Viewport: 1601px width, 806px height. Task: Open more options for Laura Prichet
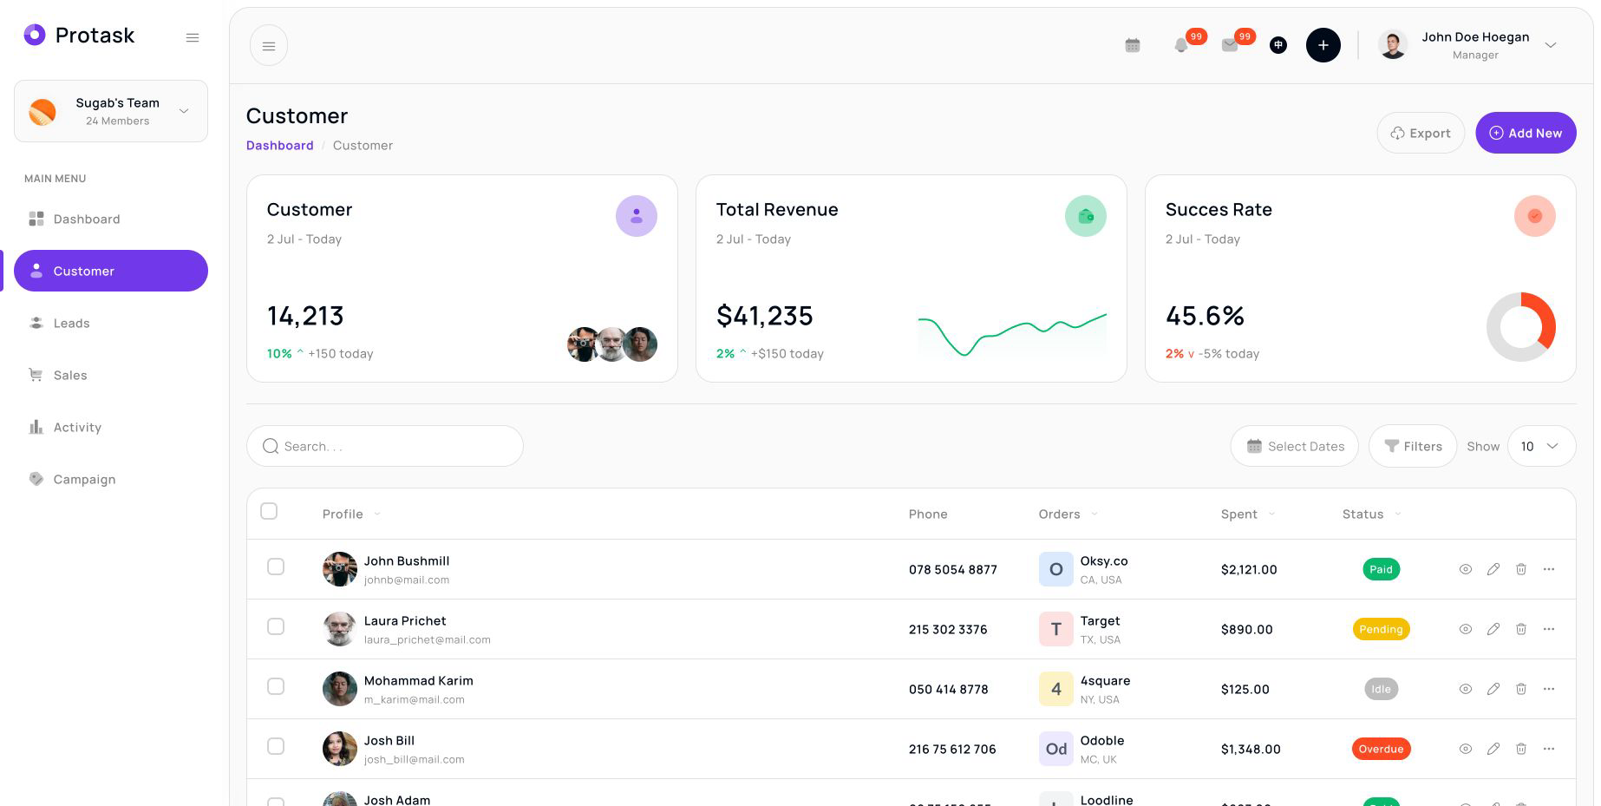1548,629
